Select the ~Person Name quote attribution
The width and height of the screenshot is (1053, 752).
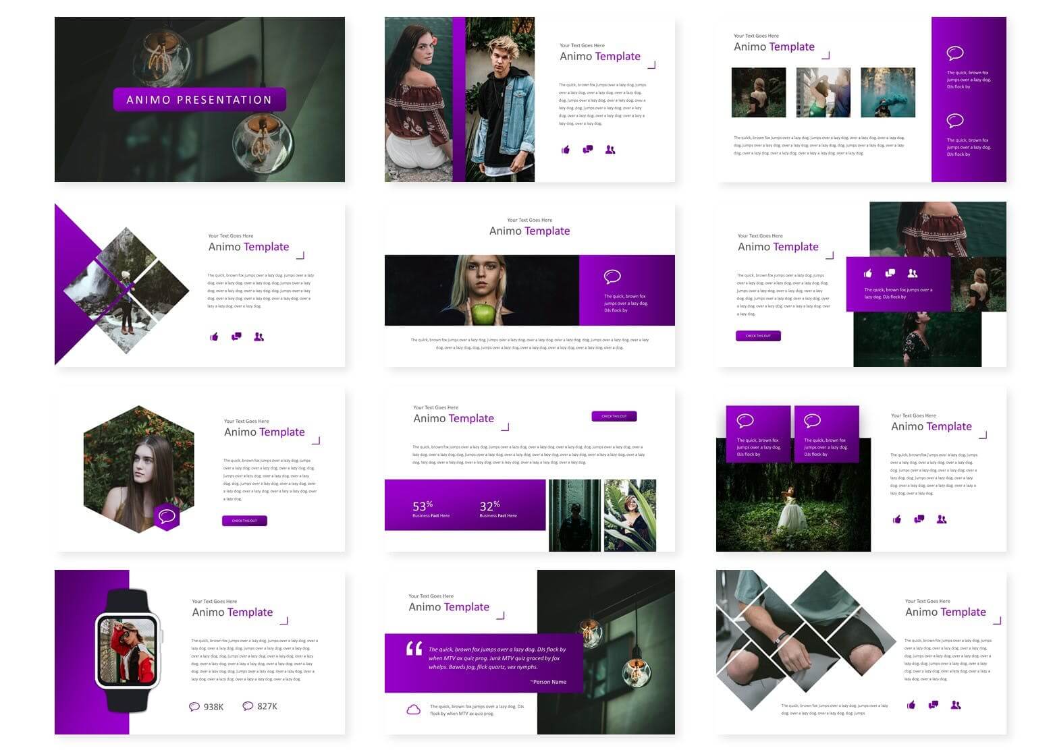(x=548, y=682)
